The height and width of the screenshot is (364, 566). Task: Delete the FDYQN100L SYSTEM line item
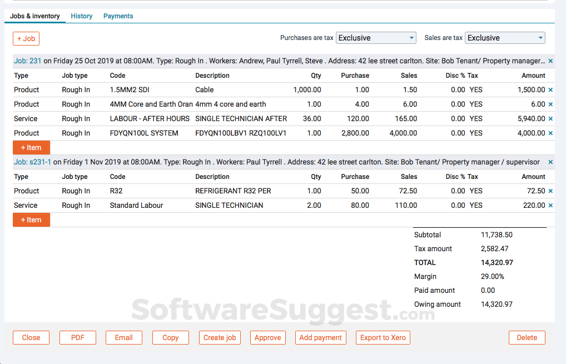coord(550,133)
